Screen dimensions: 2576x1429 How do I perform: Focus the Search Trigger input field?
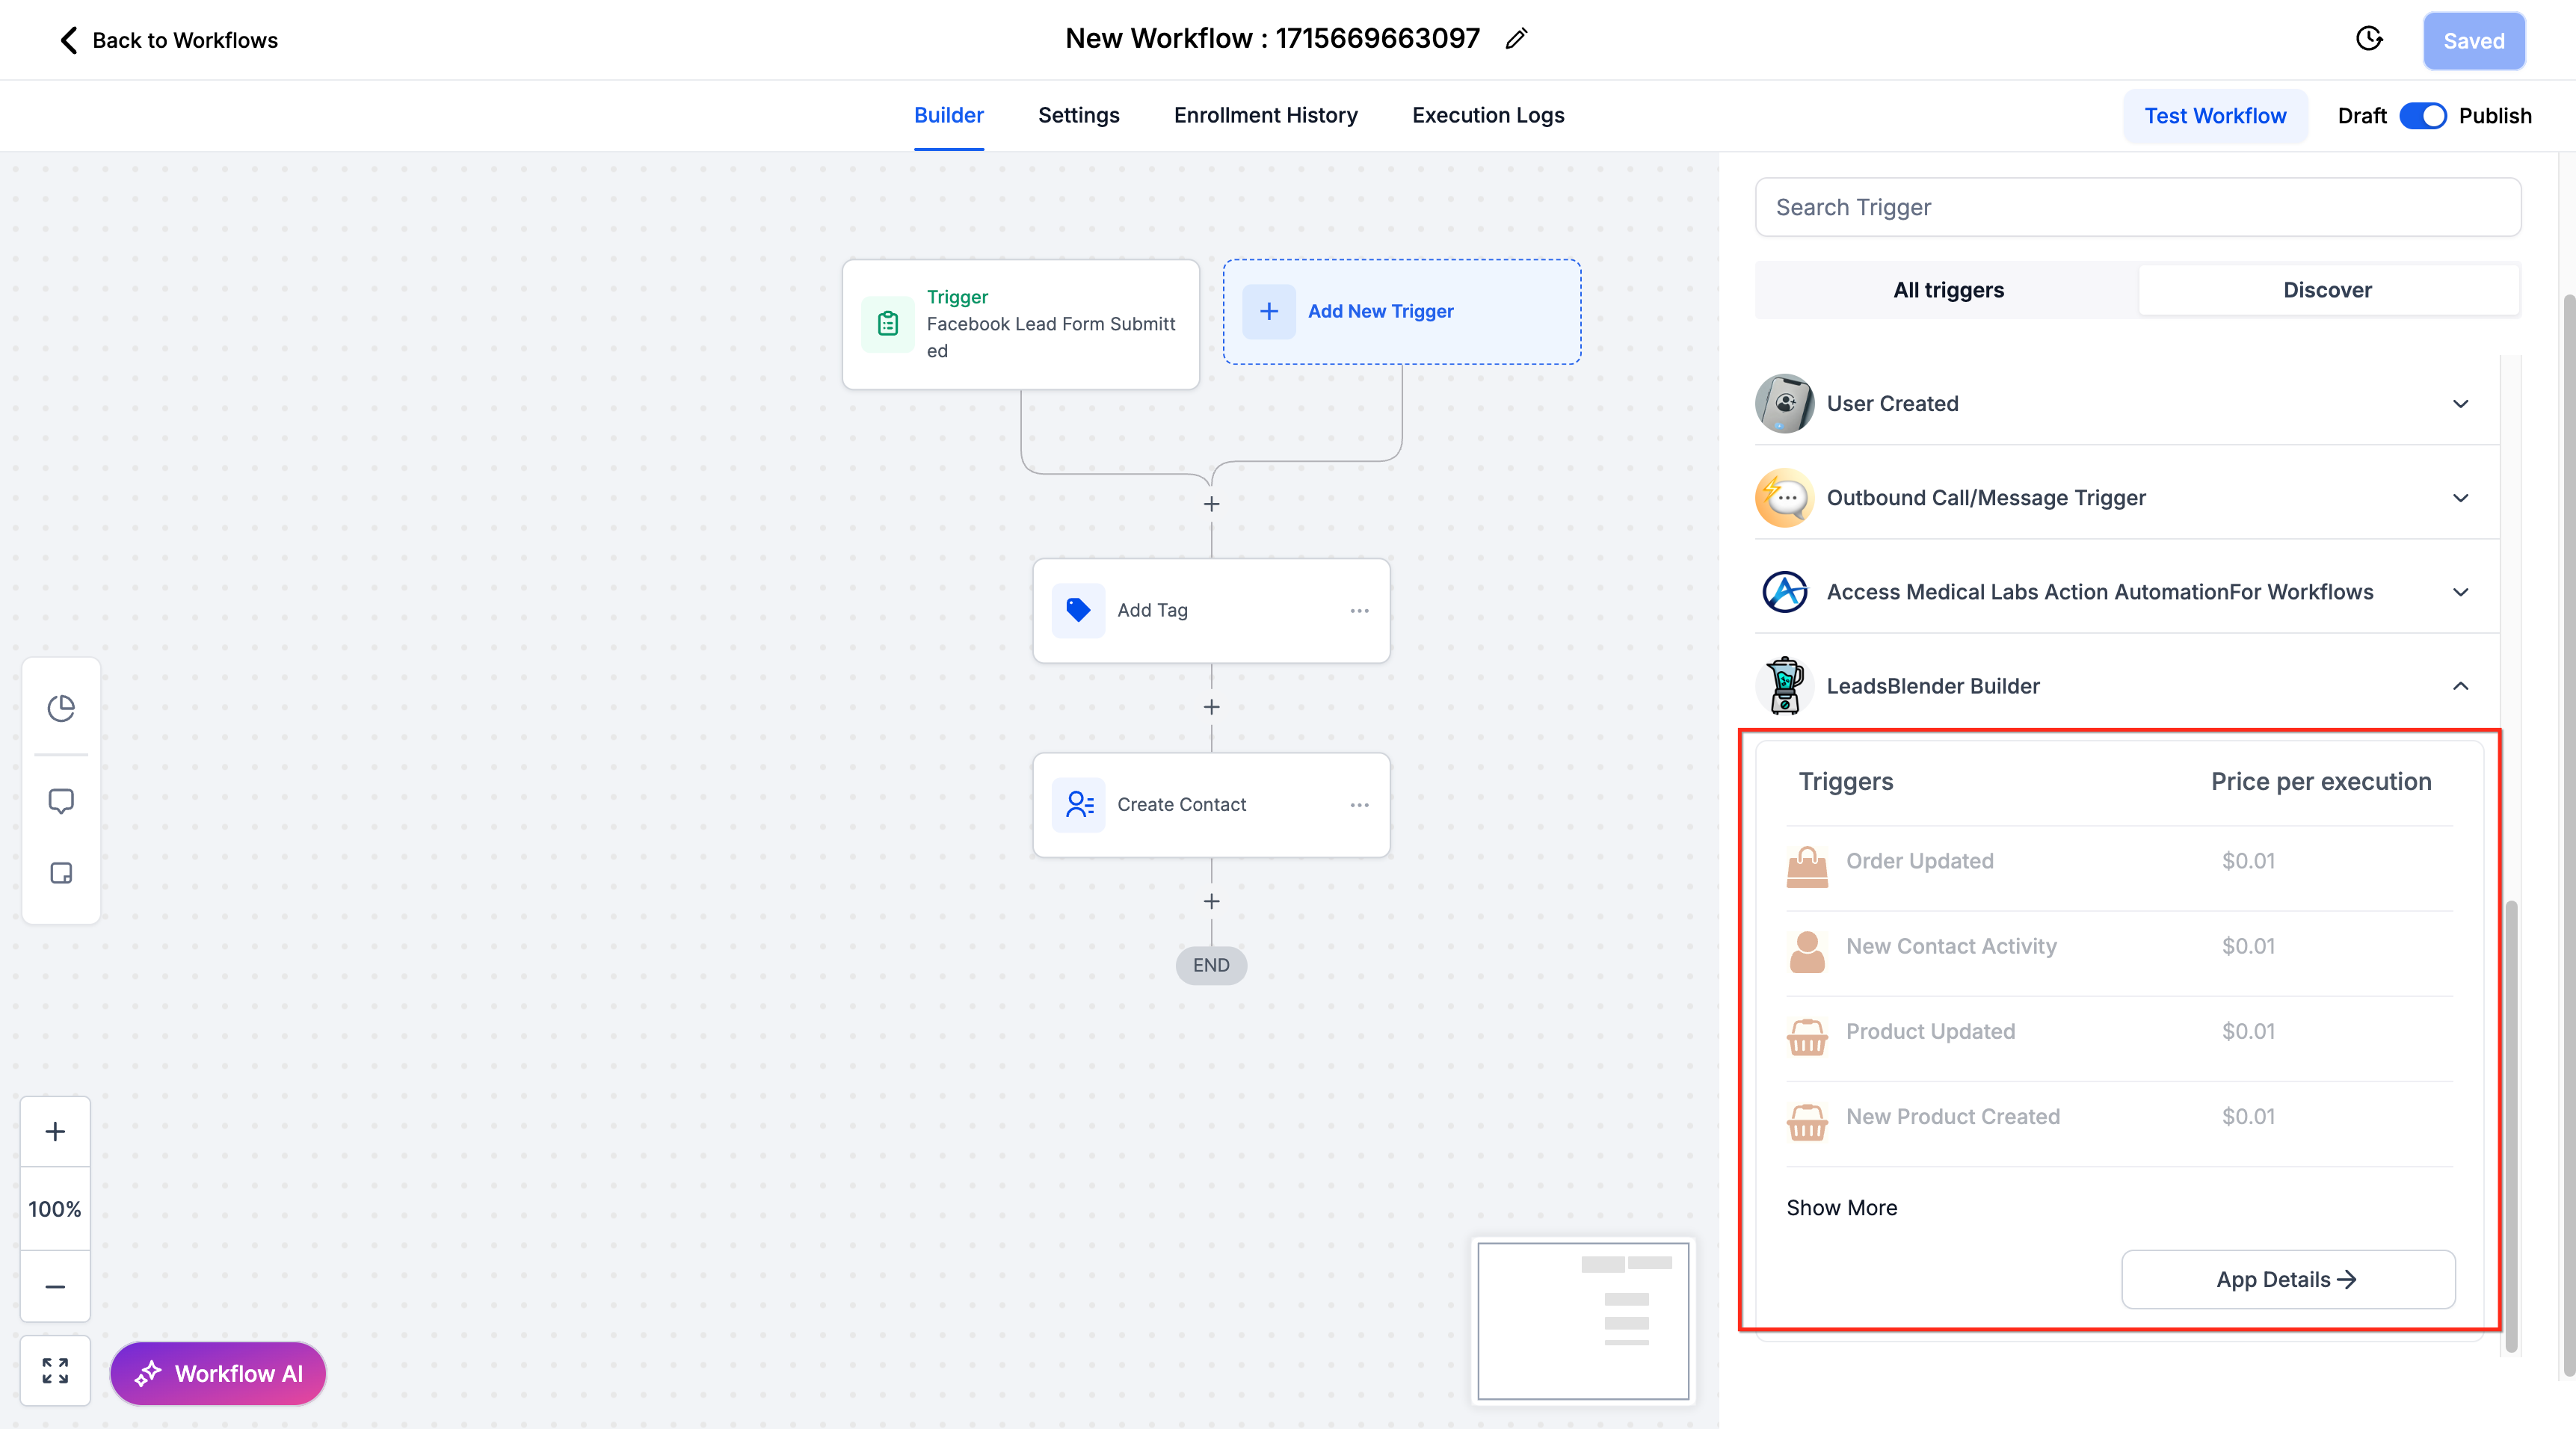2137,207
